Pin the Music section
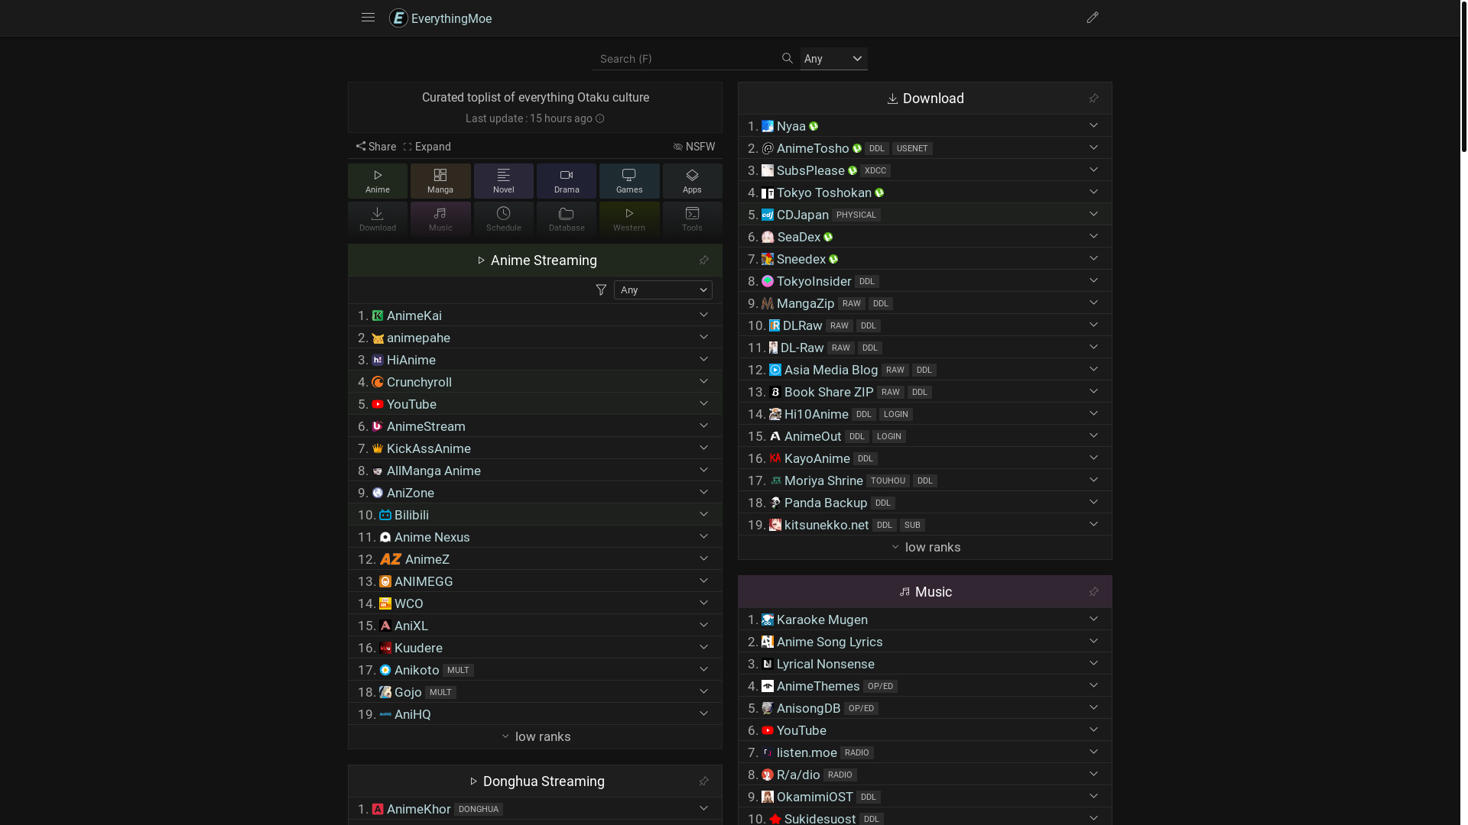This screenshot has width=1468, height=825. click(1093, 592)
